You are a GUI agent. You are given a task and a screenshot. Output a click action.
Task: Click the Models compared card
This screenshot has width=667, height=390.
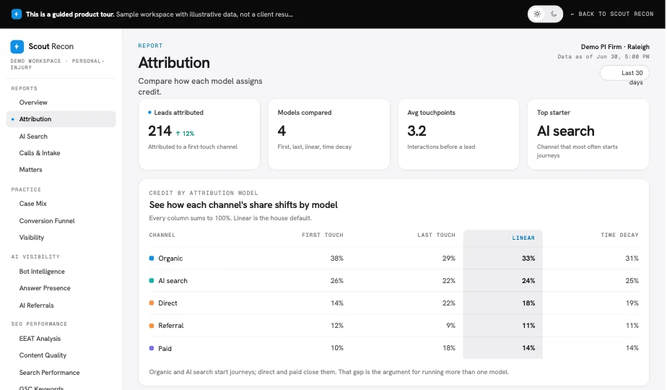[x=329, y=134]
